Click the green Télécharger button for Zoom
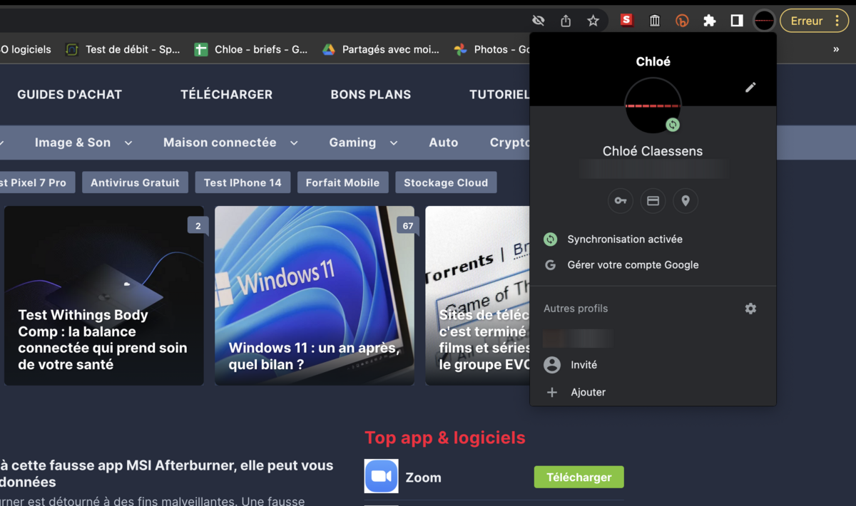The image size is (856, 506). (579, 477)
